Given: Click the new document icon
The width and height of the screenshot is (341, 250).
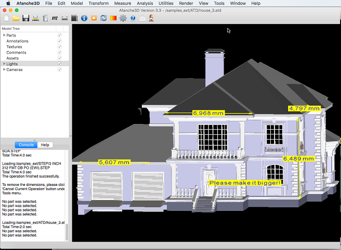Looking at the screenshot, I should (x=6, y=18).
